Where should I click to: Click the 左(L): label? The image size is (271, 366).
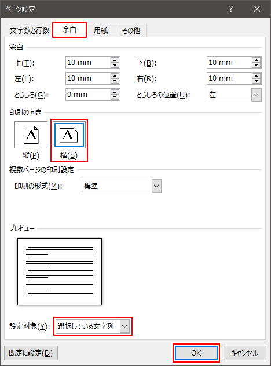pos(24,79)
